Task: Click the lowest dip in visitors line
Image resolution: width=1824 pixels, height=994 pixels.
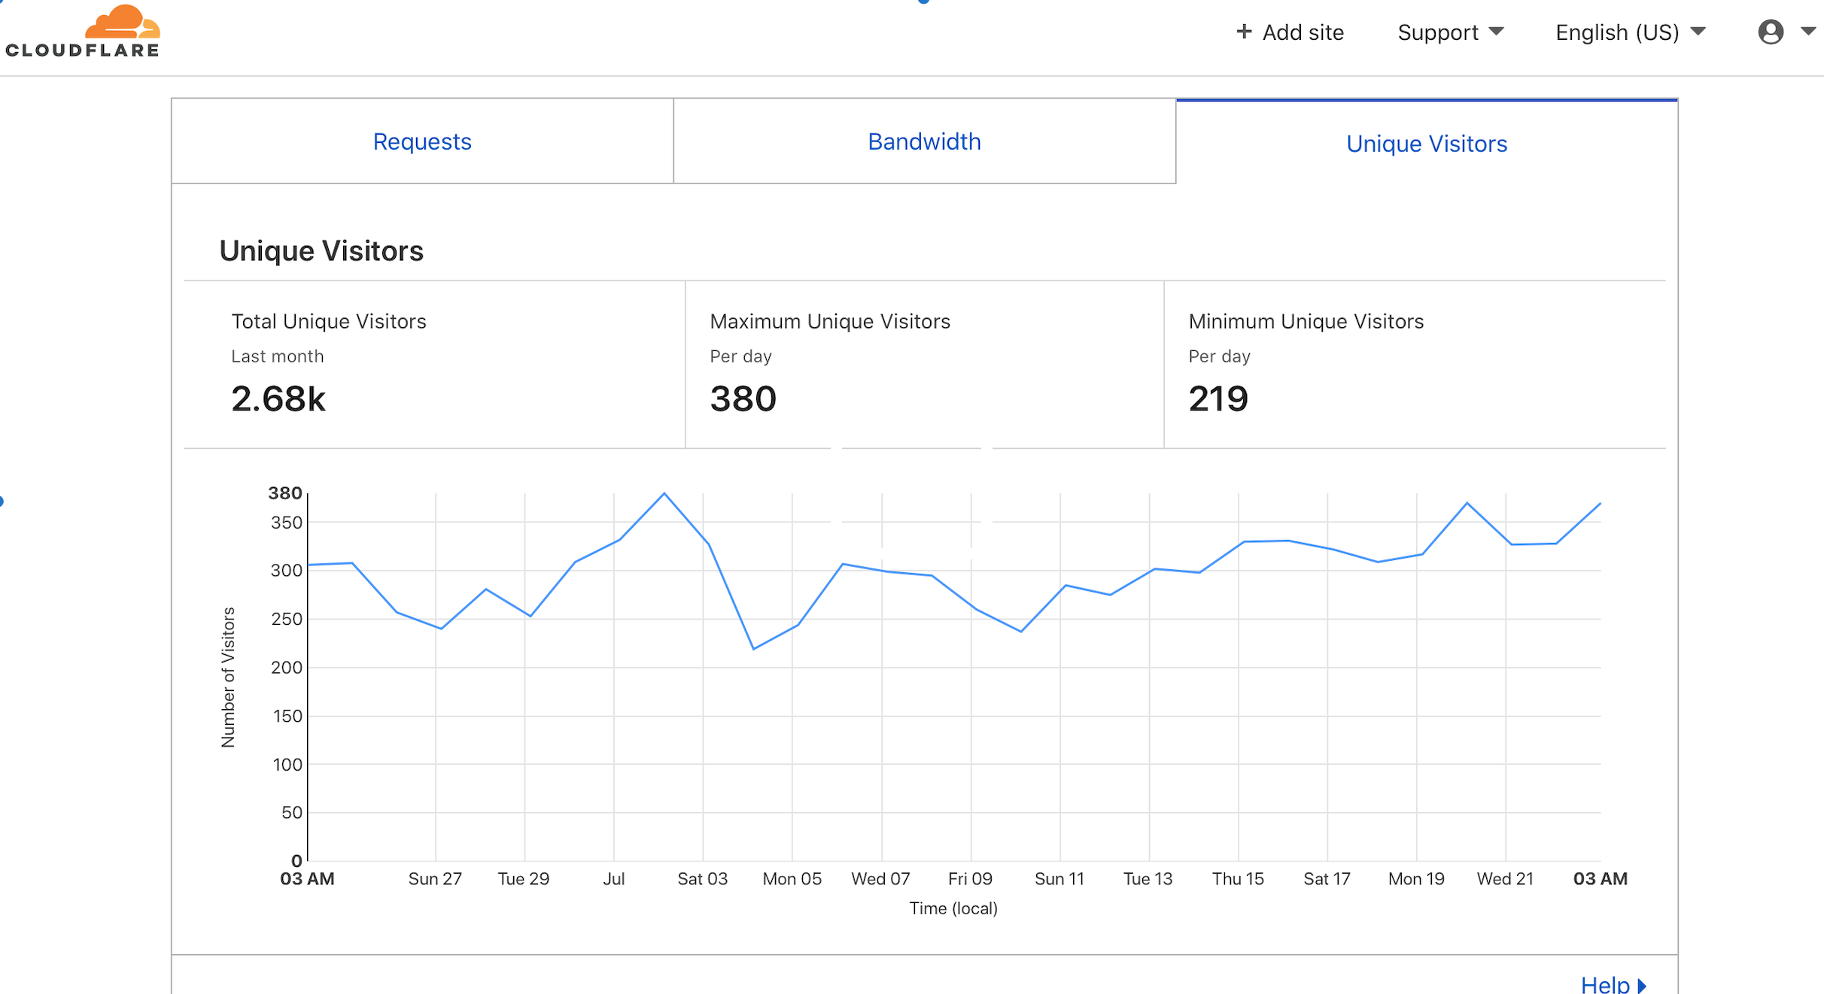Action: coord(753,649)
